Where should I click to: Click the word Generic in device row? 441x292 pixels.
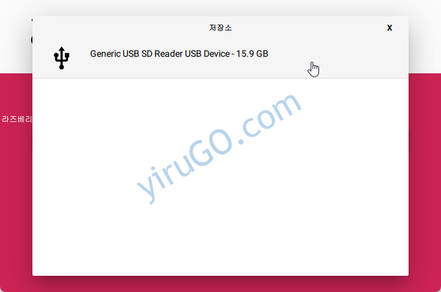105,54
